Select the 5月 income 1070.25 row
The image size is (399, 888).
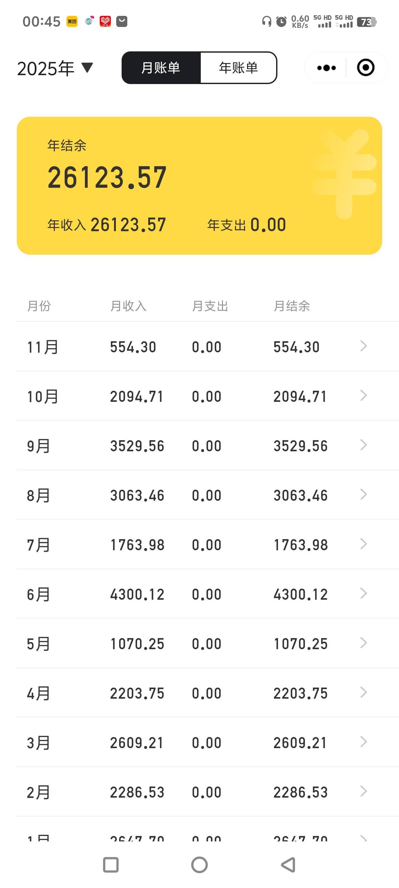click(x=137, y=643)
